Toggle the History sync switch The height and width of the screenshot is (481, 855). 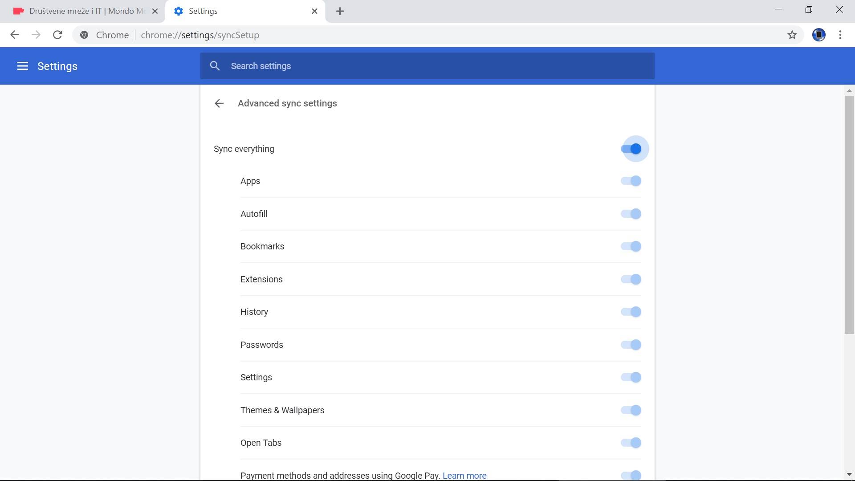point(631,312)
